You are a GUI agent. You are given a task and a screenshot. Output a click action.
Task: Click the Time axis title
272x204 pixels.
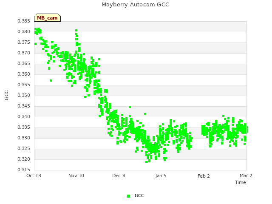(241, 182)
